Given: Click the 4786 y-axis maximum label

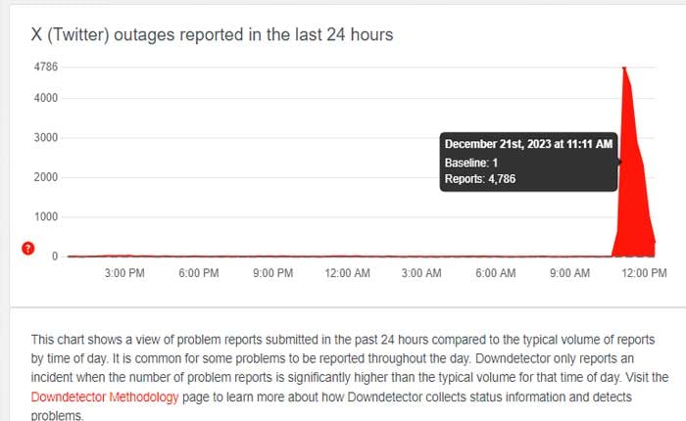Looking at the screenshot, I should pos(46,68).
